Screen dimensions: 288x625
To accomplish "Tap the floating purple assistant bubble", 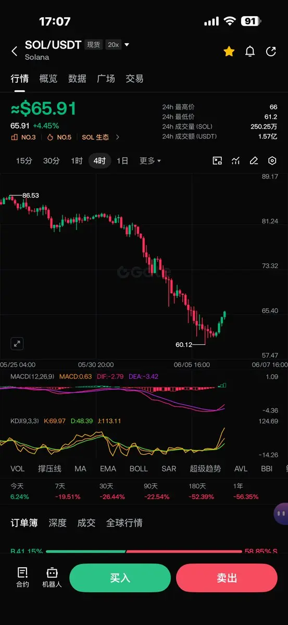I will click(x=281, y=514).
